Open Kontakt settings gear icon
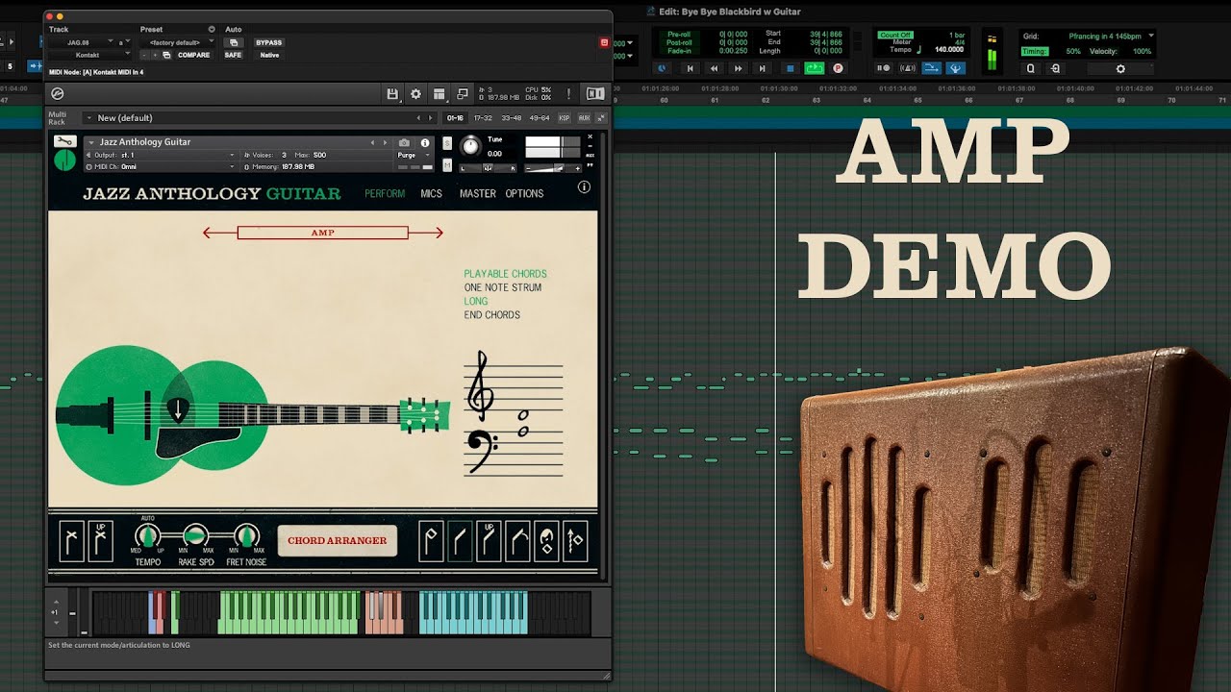 (x=415, y=93)
